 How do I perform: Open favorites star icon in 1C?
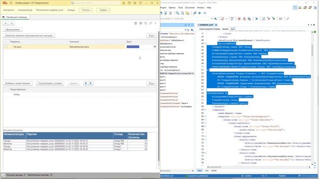(x=135, y=3)
